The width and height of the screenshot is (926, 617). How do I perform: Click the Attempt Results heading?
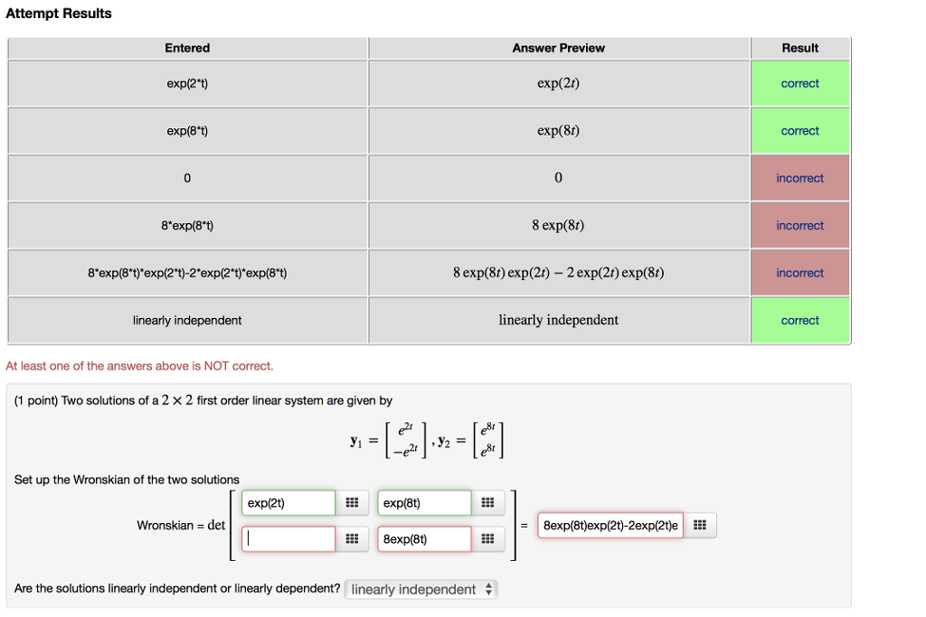tap(59, 13)
